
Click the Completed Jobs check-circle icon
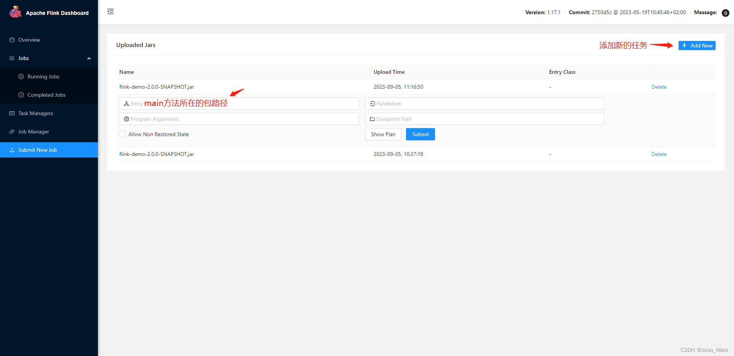[x=21, y=95]
